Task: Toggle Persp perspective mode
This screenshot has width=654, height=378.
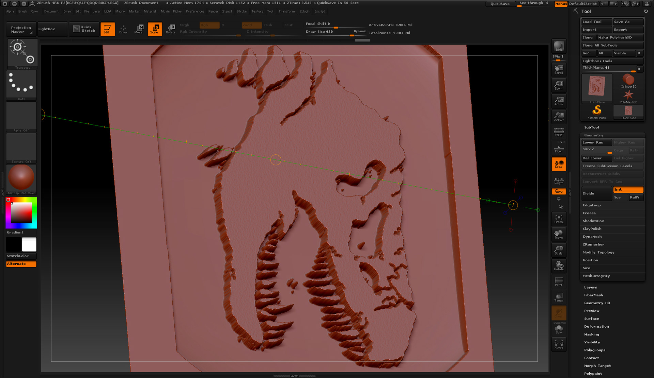Action: point(559,132)
